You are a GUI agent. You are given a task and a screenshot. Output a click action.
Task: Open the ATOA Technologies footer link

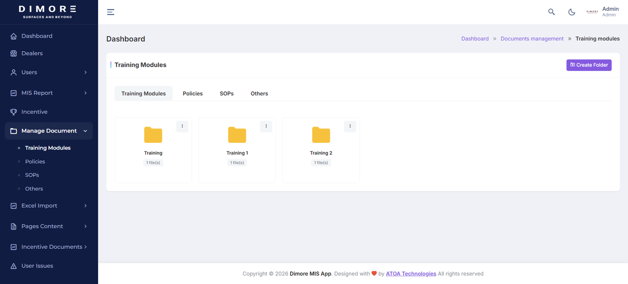[x=411, y=274]
